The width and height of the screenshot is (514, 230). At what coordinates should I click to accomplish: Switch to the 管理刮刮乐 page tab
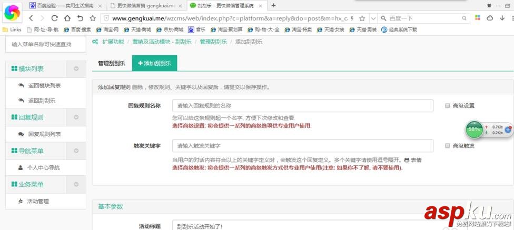tap(112, 63)
